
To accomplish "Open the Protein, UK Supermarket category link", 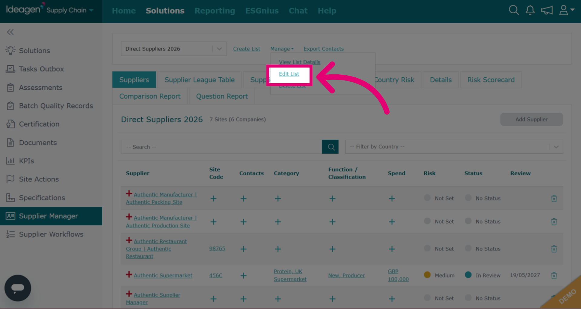I will click(x=290, y=275).
